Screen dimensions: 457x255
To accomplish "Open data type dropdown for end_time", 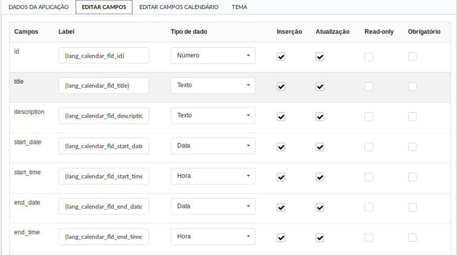I will point(213,237).
